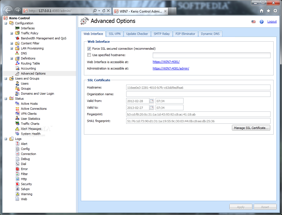The image size is (282, 215).
Task: Open the SMTP Relay tab
Action: click(161, 34)
